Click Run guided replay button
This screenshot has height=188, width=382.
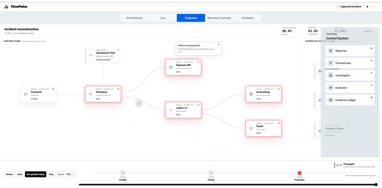click(x=36, y=174)
